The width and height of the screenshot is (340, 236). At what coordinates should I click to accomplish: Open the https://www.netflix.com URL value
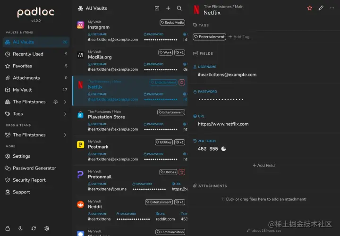223,124
